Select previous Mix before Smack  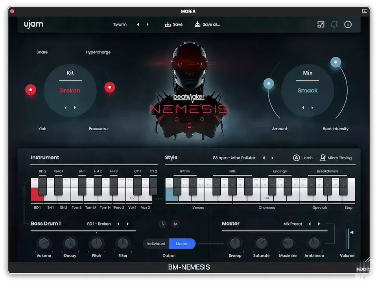pos(303,107)
